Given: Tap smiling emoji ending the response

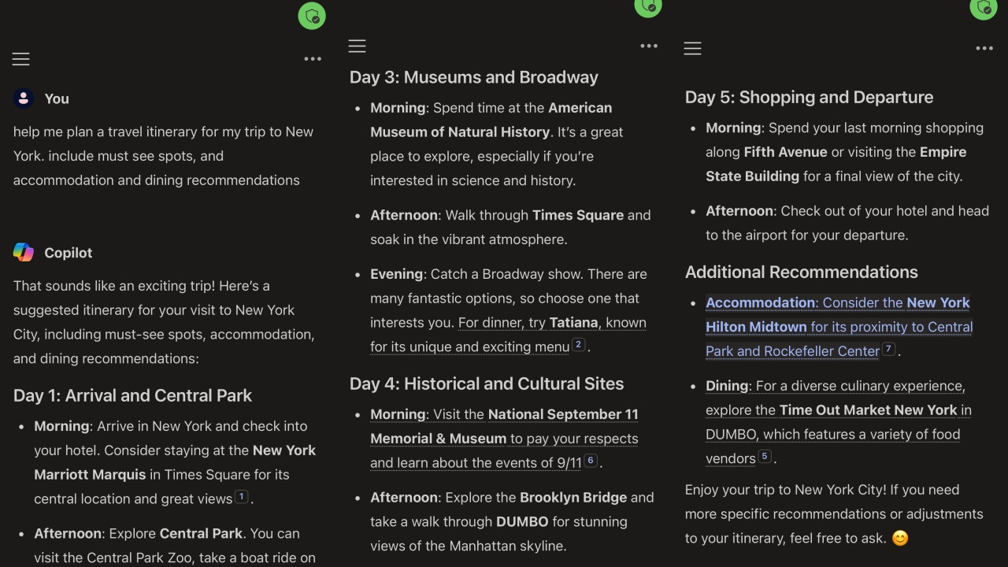Looking at the screenshot, I should click(899, 539).
